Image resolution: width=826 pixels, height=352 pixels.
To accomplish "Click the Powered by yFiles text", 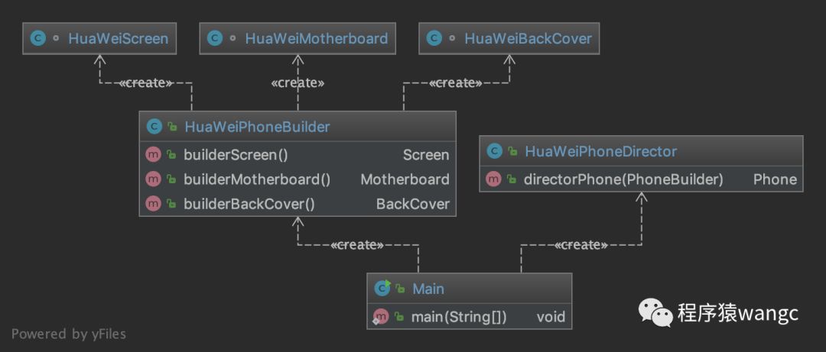I will pos(69,334).
